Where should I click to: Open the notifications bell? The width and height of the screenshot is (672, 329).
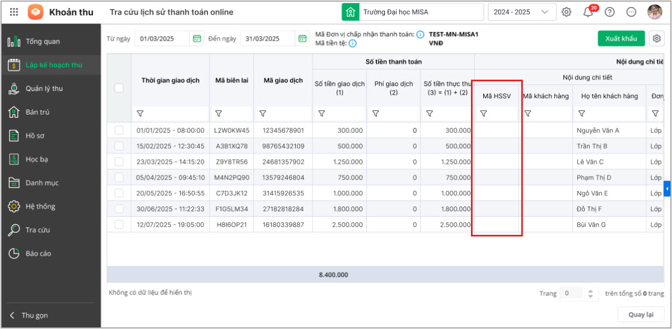(588, 12)
